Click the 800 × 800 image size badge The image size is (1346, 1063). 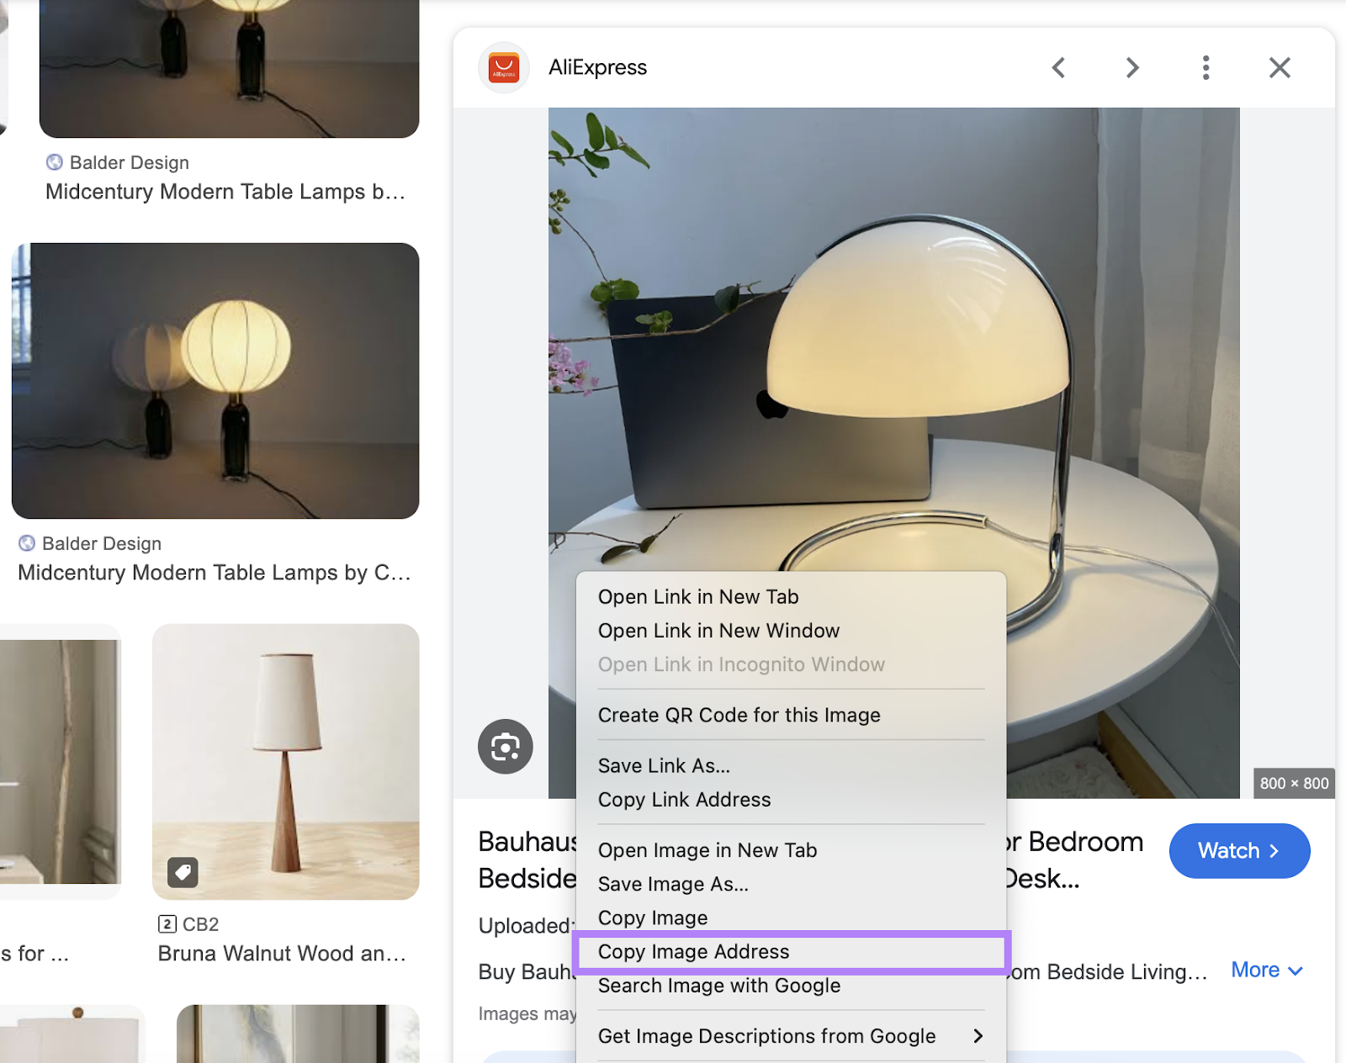coord(1294,783)
